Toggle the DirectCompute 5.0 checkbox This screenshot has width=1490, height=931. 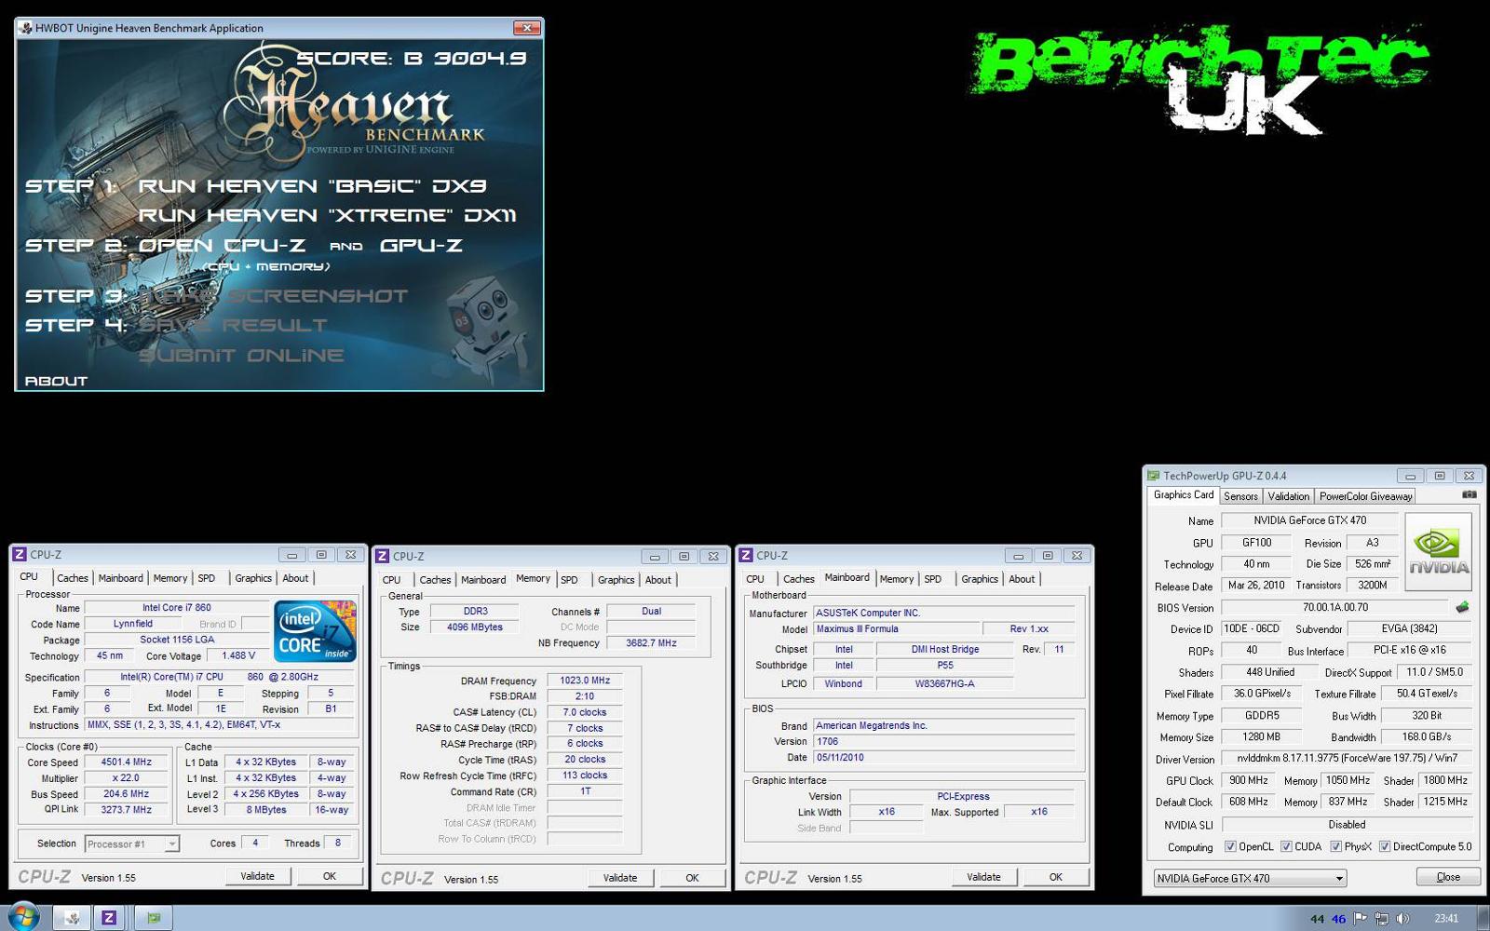point(1385,846)
